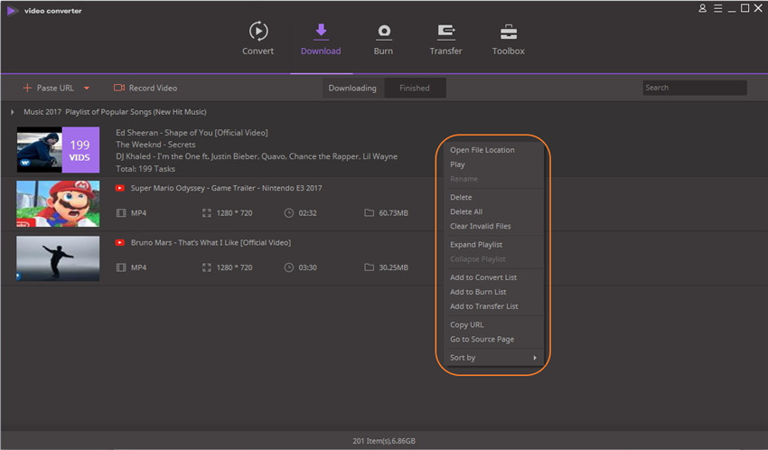Click the video converter app logo
This screenshot has height=450, width=768.
[13, 10]
